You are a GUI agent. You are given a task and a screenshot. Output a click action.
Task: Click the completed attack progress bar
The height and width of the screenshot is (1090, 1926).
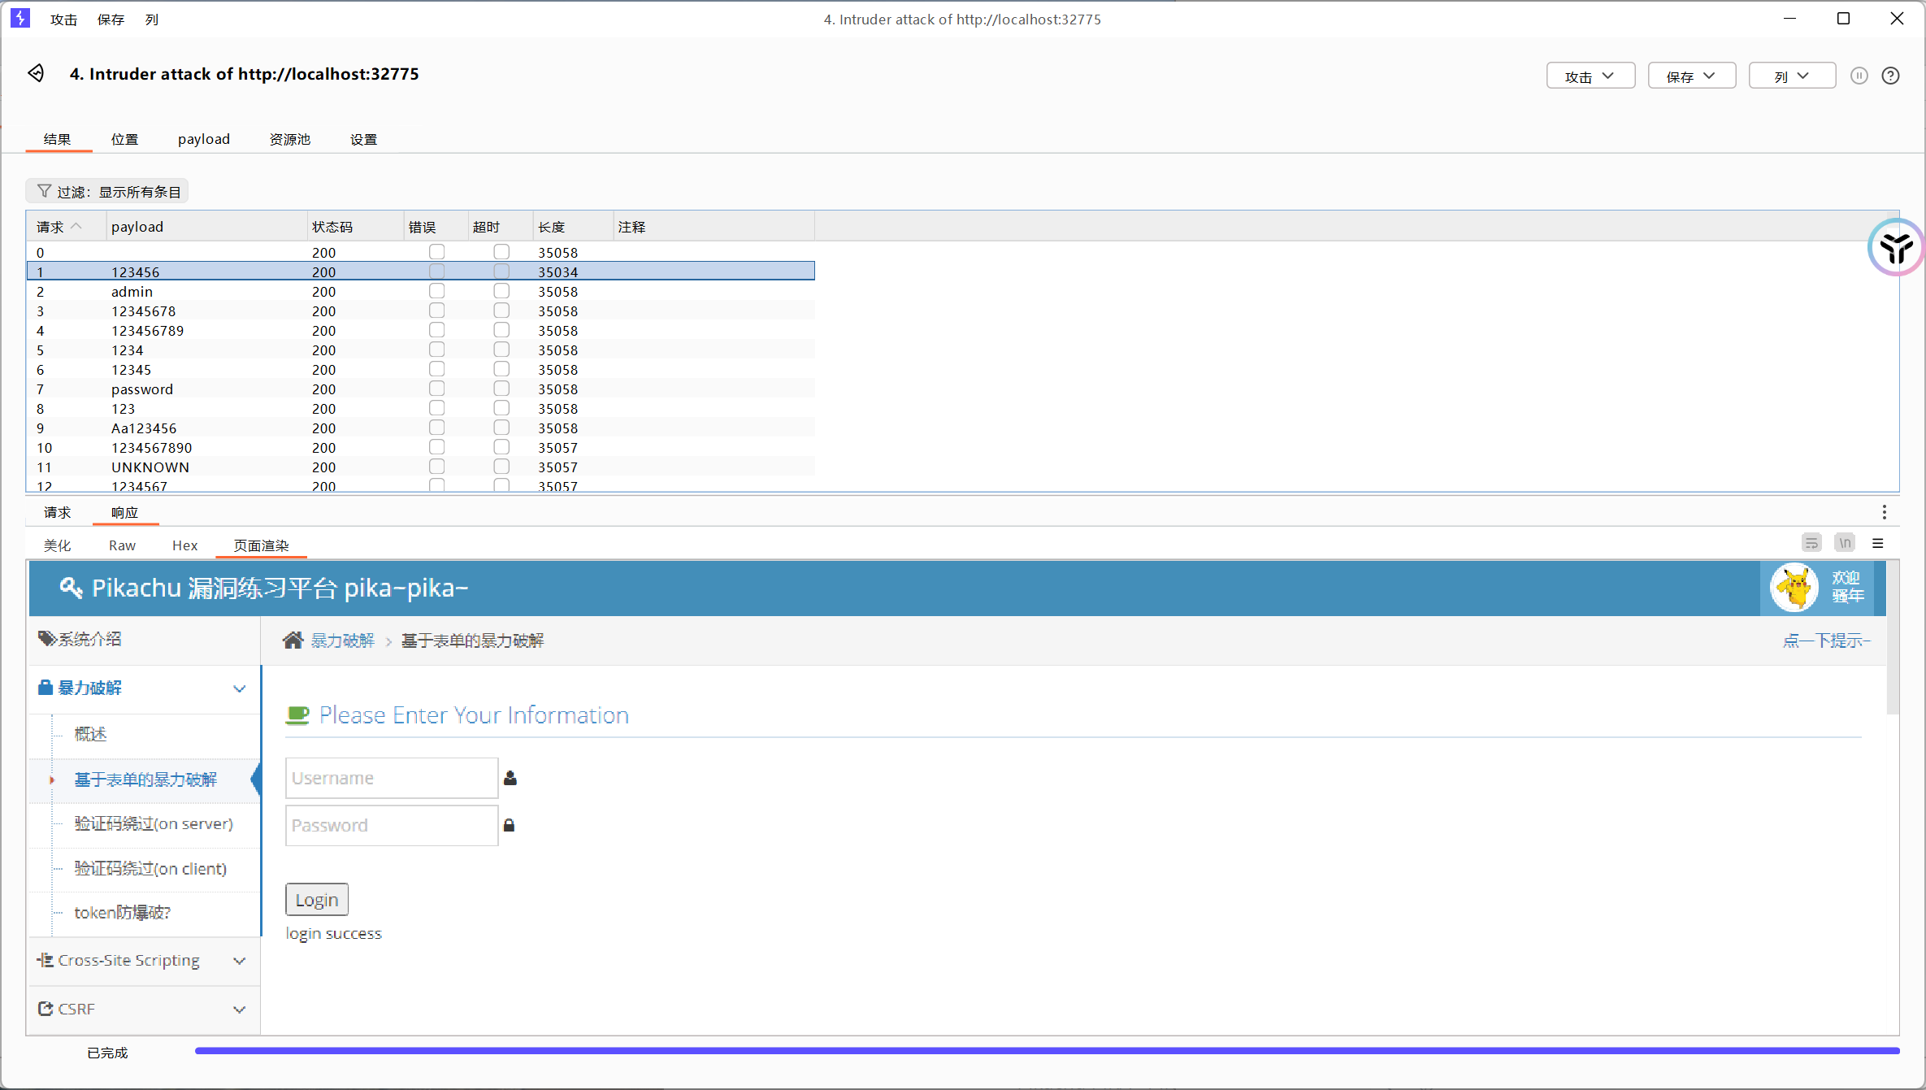(1047, 1051)
